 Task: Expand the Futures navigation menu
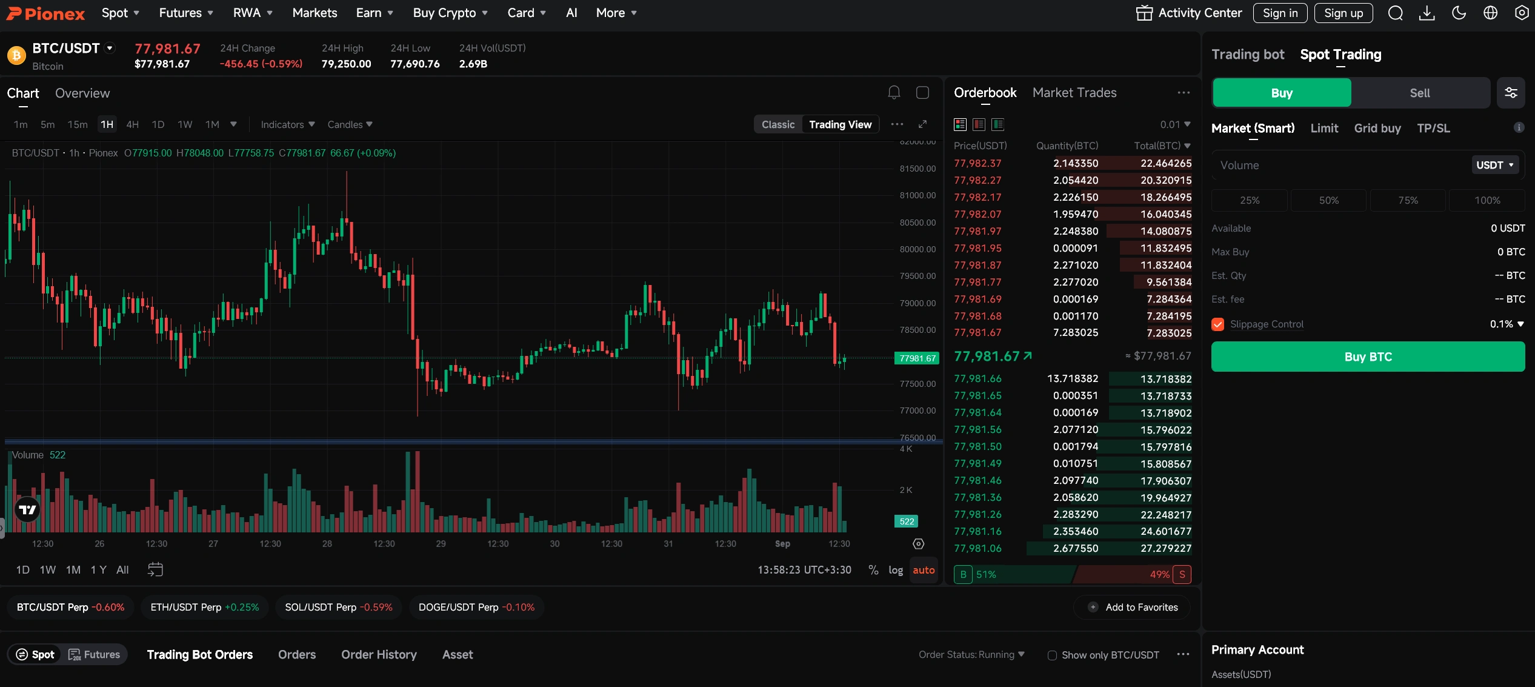(186, 13)
